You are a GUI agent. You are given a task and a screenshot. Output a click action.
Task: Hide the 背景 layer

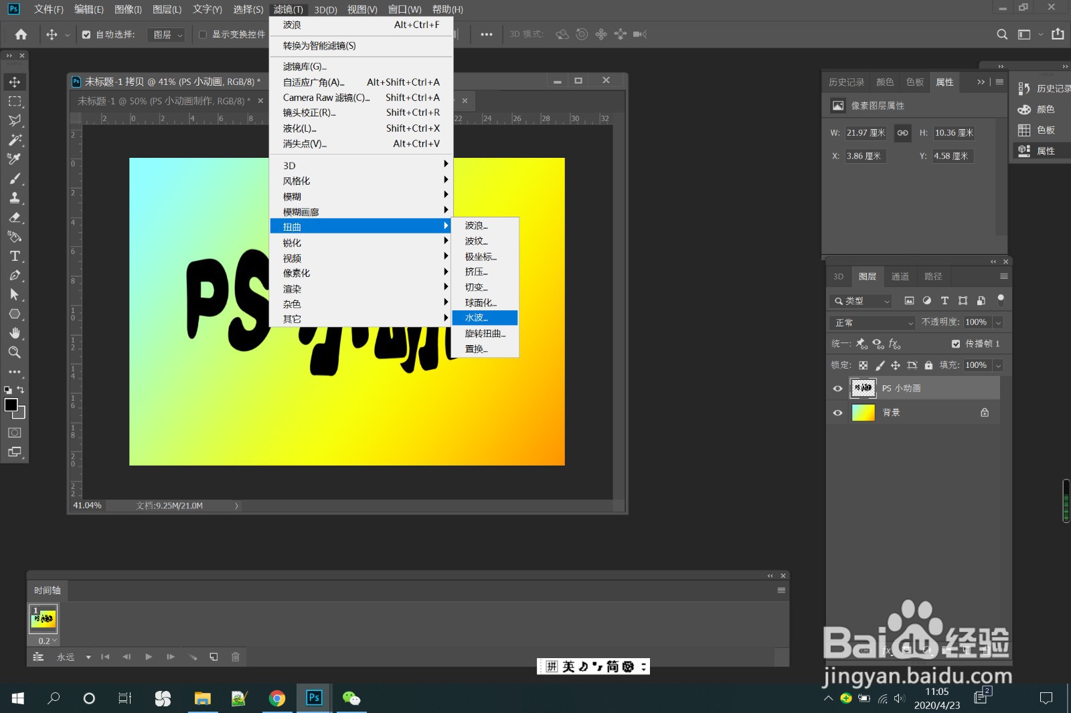pos(837,413)
